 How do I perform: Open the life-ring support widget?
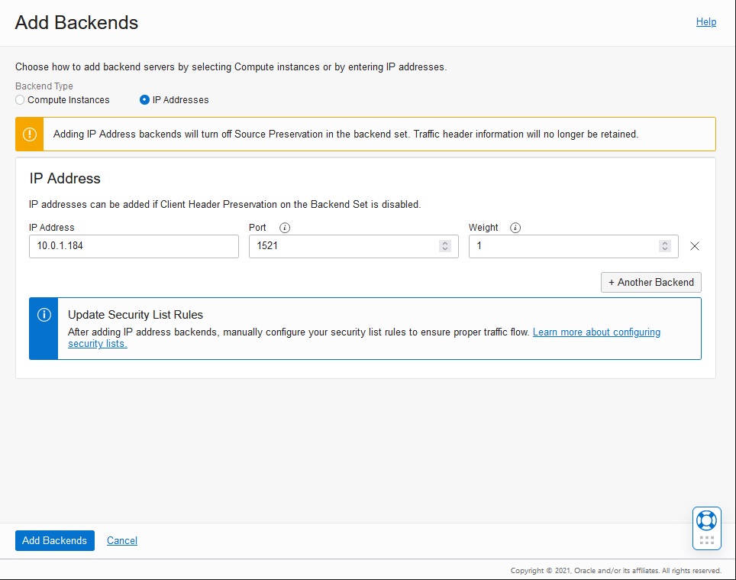tap(706, 520)
